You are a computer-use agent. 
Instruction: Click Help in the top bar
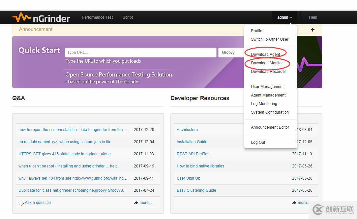(x=313, y=17)
